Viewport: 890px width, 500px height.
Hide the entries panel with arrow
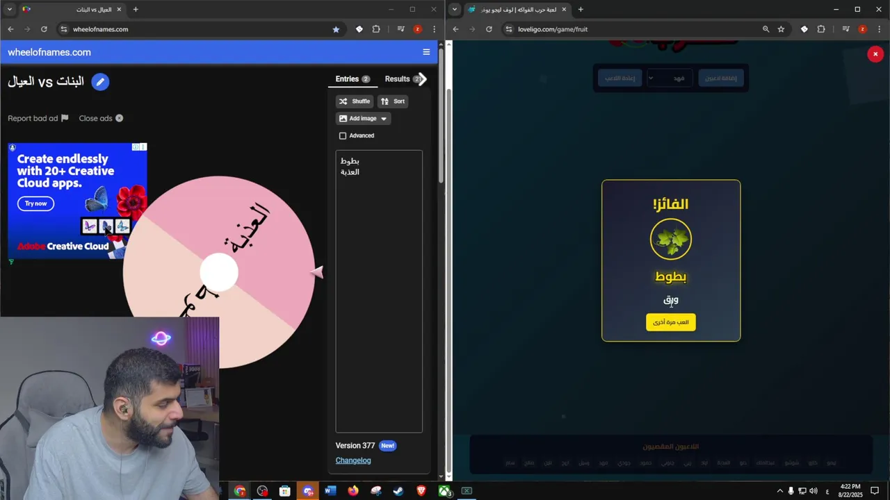422,79
